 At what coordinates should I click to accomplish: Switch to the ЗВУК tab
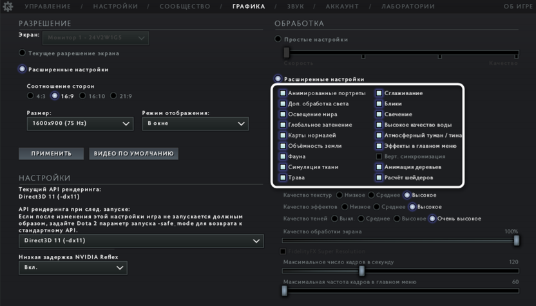(295, 6)
